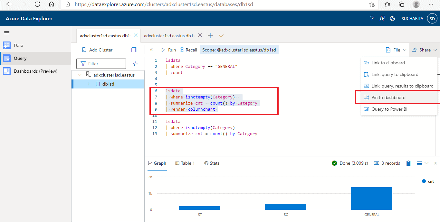Click the Recall icon in toolbar
Image resolution: width=440 pixels, height=222 pixels.
point(182,50)
